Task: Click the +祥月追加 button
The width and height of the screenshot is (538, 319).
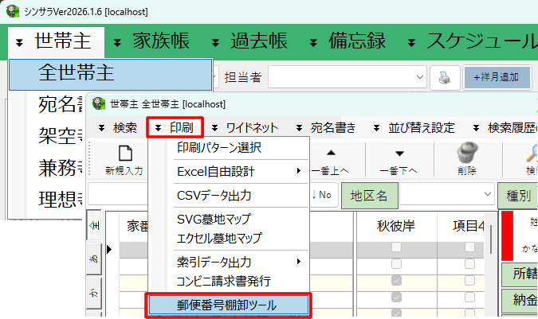Action: point(497,77)
